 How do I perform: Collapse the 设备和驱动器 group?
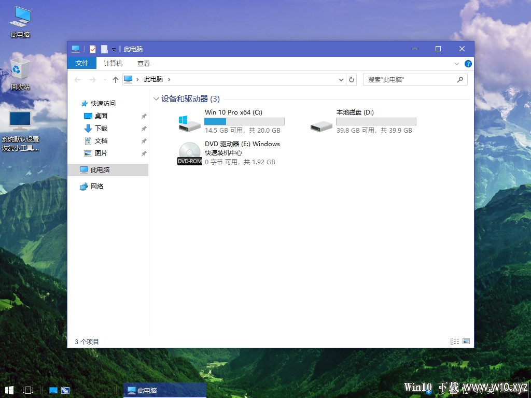pyautogui.click(x=156, y=99)
